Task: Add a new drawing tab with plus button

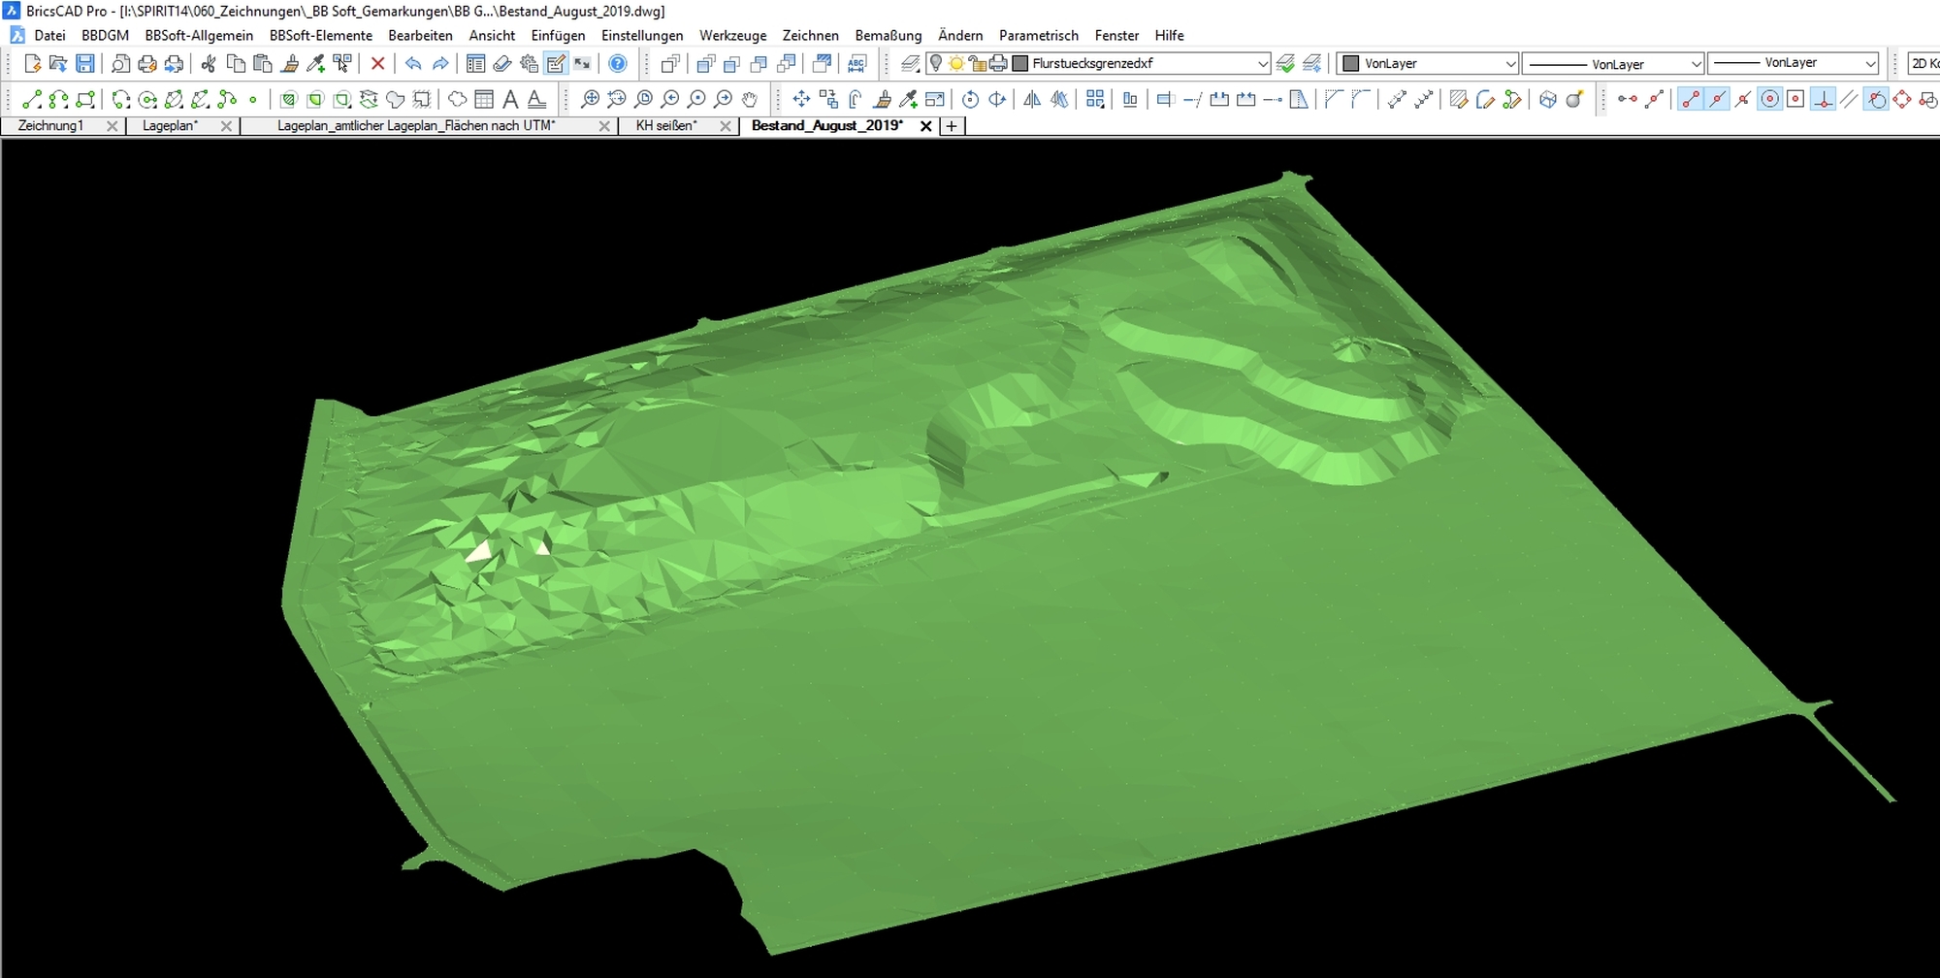Action: (952, 126)
